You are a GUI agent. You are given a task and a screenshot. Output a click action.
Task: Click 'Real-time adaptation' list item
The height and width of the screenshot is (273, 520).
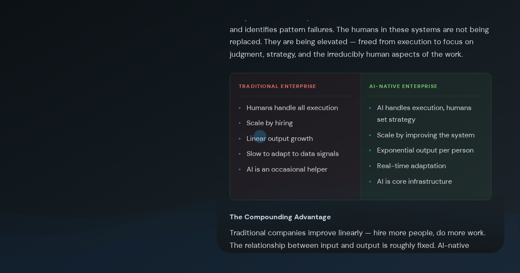(411, 166)
